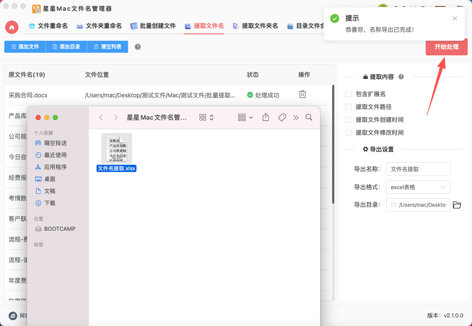Screen dimensions: 472x326
Task: Click the 导出目录 path field
Action: pos(418,205)
